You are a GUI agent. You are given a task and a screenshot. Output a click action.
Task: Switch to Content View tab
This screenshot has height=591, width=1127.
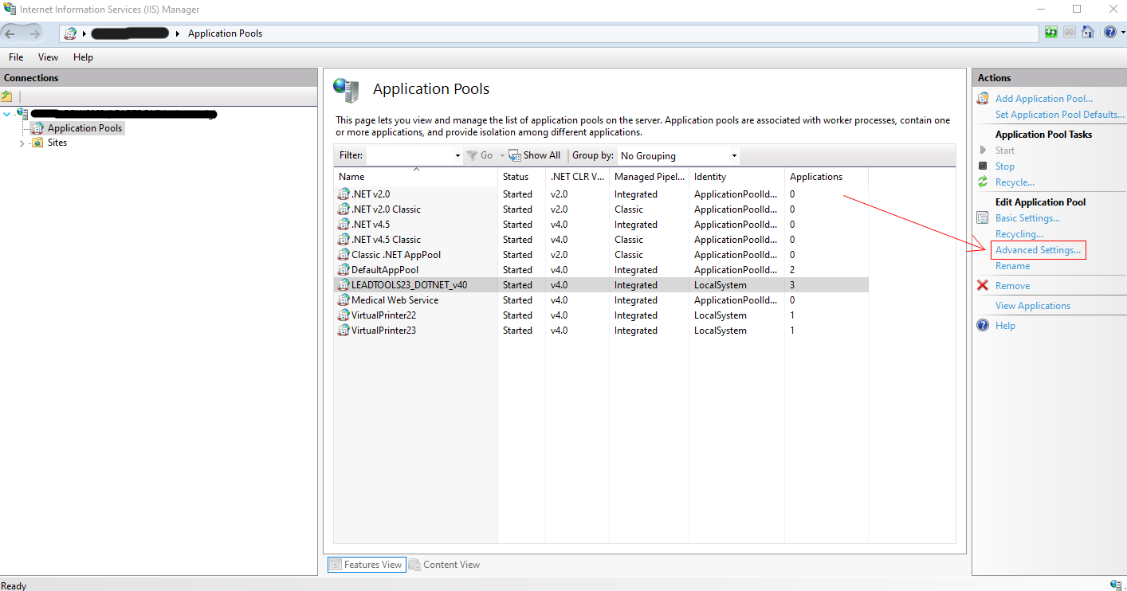(445, 565)
